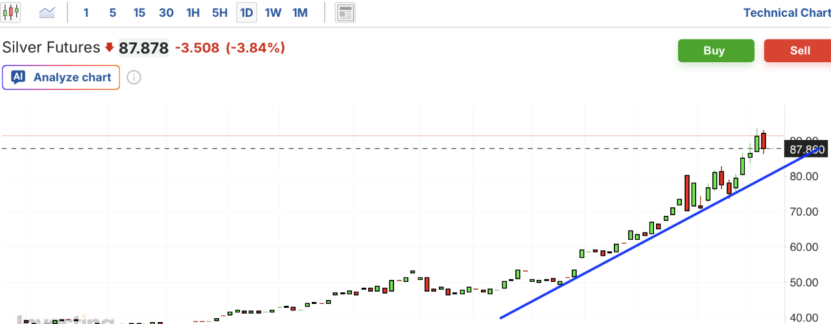Click the 87.860 current price label

(807, 150)
